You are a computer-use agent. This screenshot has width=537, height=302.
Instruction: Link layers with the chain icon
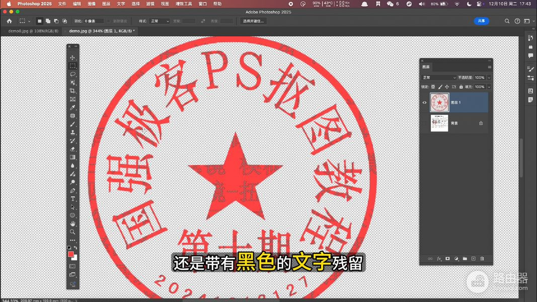430,259
